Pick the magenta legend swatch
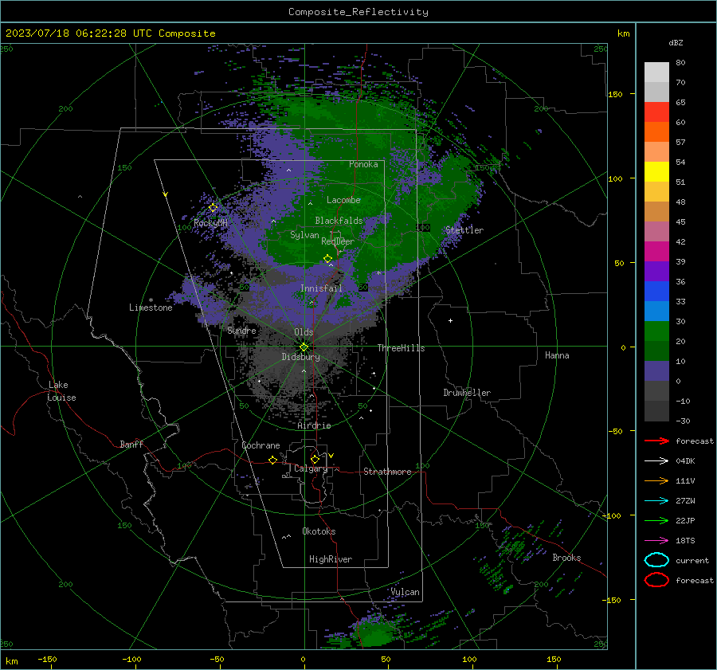 point(656,251)
